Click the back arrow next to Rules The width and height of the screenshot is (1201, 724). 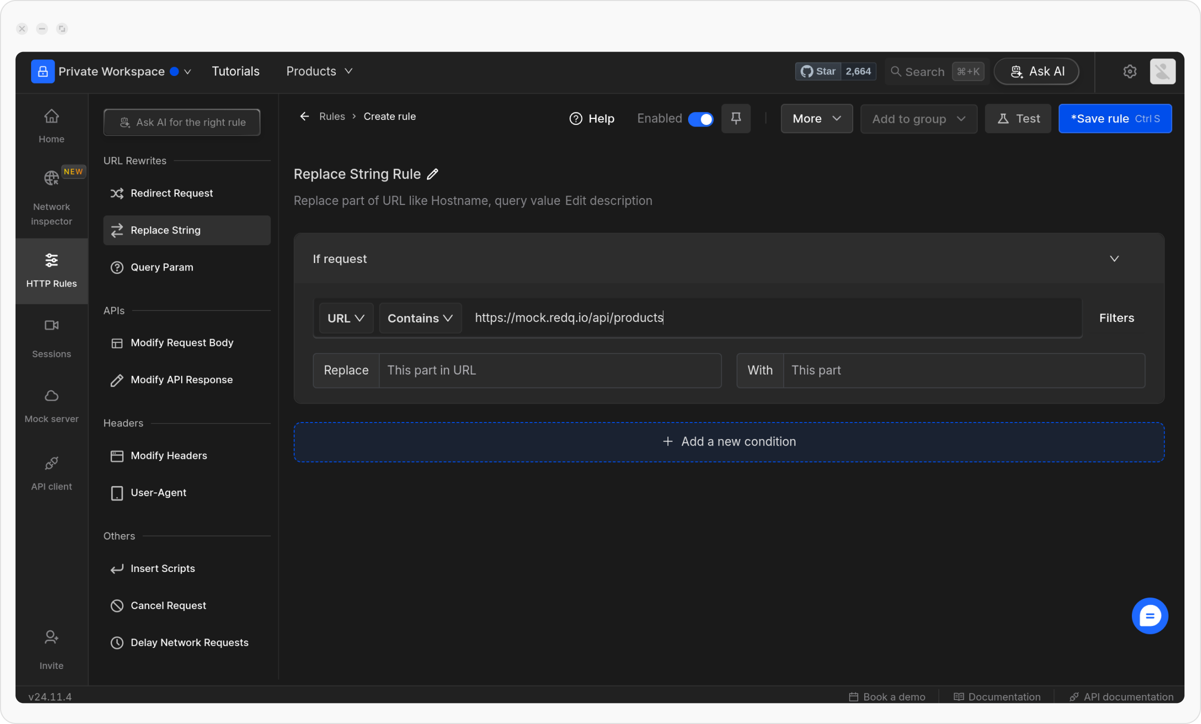click(x=304, y=116)
